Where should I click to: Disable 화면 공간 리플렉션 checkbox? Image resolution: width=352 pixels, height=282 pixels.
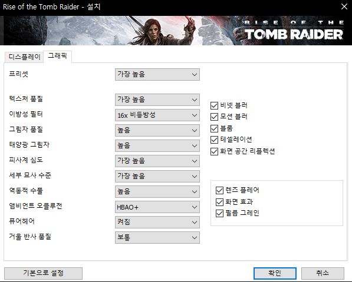215,151
